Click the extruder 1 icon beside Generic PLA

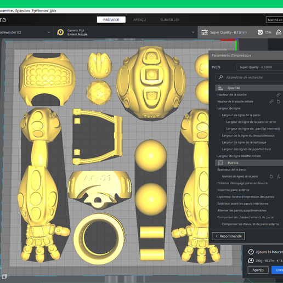click(x=60, y=32)
